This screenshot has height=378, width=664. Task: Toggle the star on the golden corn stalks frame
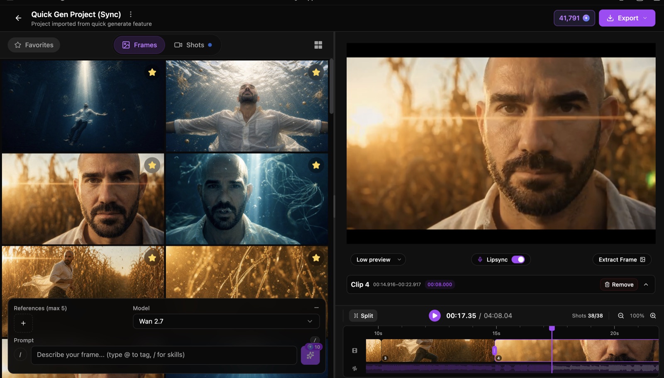(x=316, y=258)
